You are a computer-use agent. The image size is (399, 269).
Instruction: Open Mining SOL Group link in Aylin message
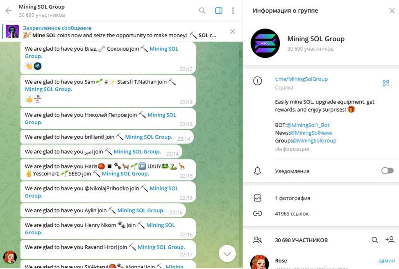coord(141,210)
